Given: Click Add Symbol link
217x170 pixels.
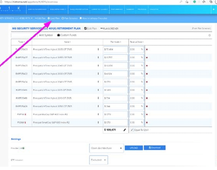Looking at the screenshot, I should (x=46, y=35).
